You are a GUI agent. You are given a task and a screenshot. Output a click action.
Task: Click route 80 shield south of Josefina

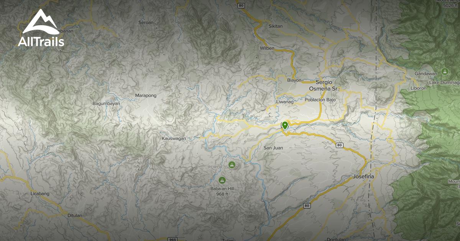click(307, 206)
